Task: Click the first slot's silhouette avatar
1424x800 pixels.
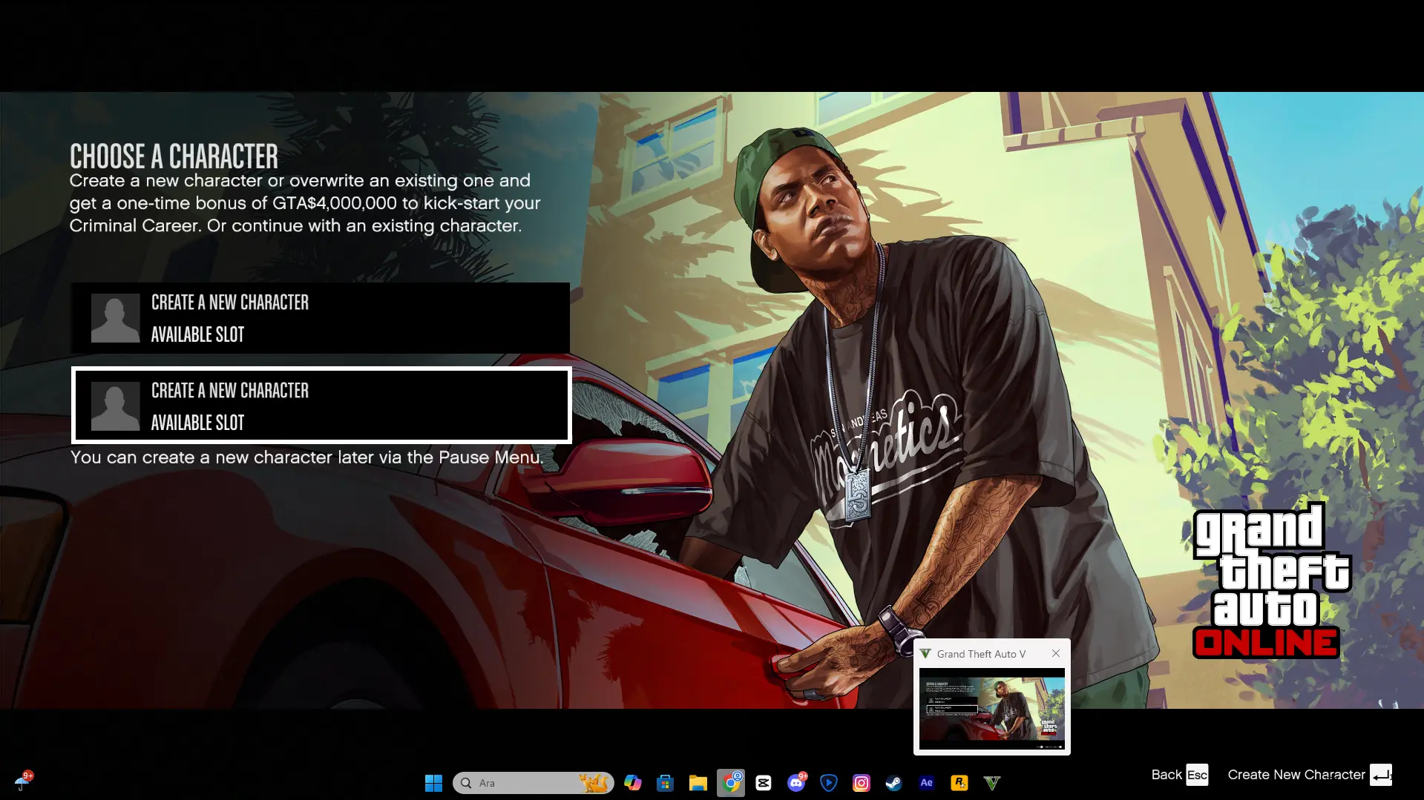Action: 115,318
